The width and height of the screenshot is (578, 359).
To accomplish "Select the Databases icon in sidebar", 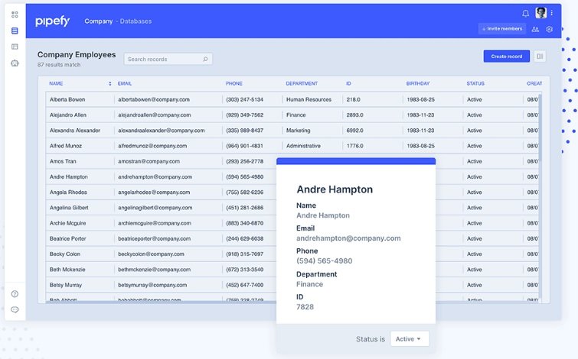I will pos(15,31).
